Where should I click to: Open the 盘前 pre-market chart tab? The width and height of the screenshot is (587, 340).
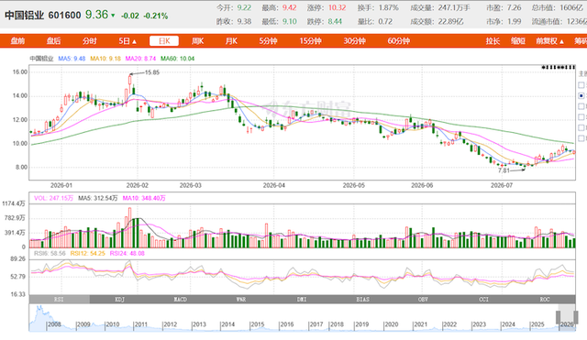click(x=17, y=40)
